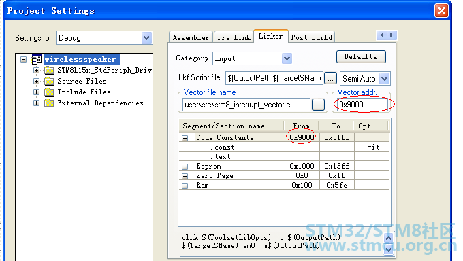Select the 0xbfff To cell
463x261 pixels.
point(336,137)
